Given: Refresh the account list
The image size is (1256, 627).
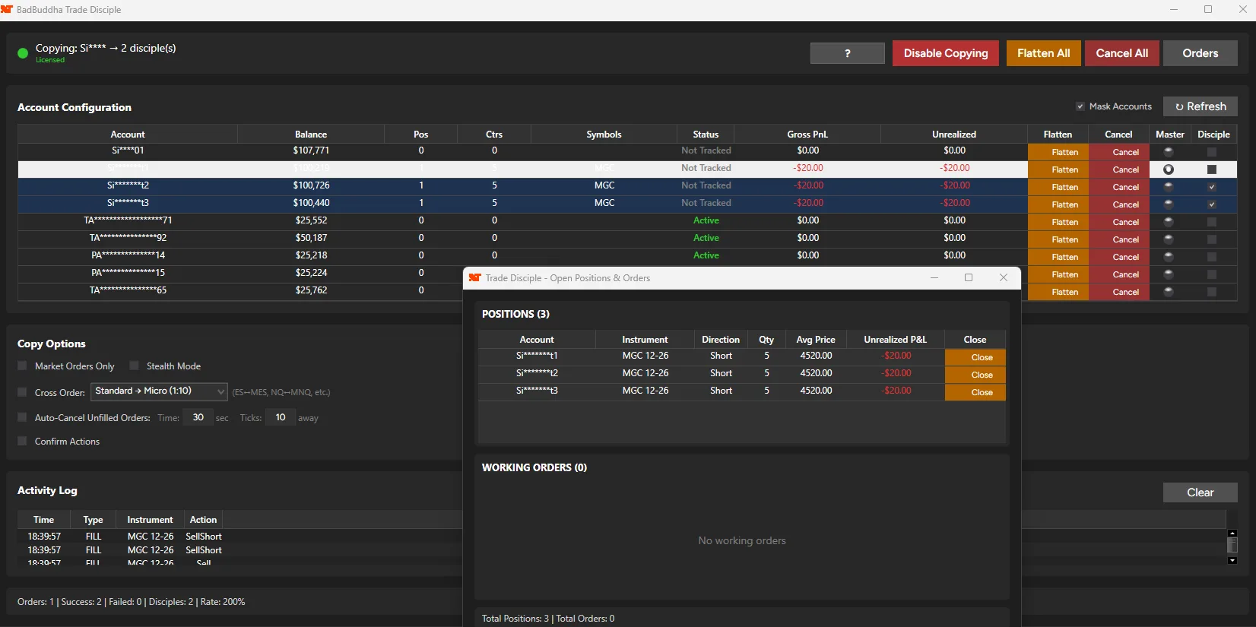Looking at the screenshot, I should (x=1200, y=106).
